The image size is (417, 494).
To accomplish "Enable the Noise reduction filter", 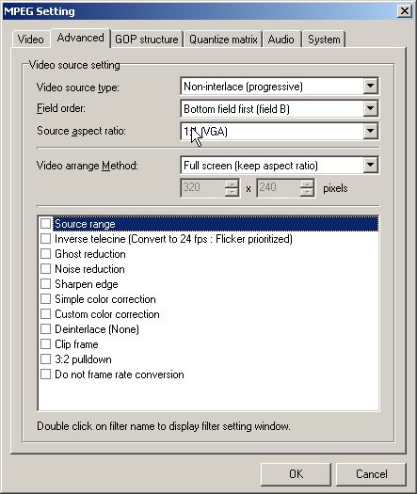I will pyautogui.click(x=46, y=269).
